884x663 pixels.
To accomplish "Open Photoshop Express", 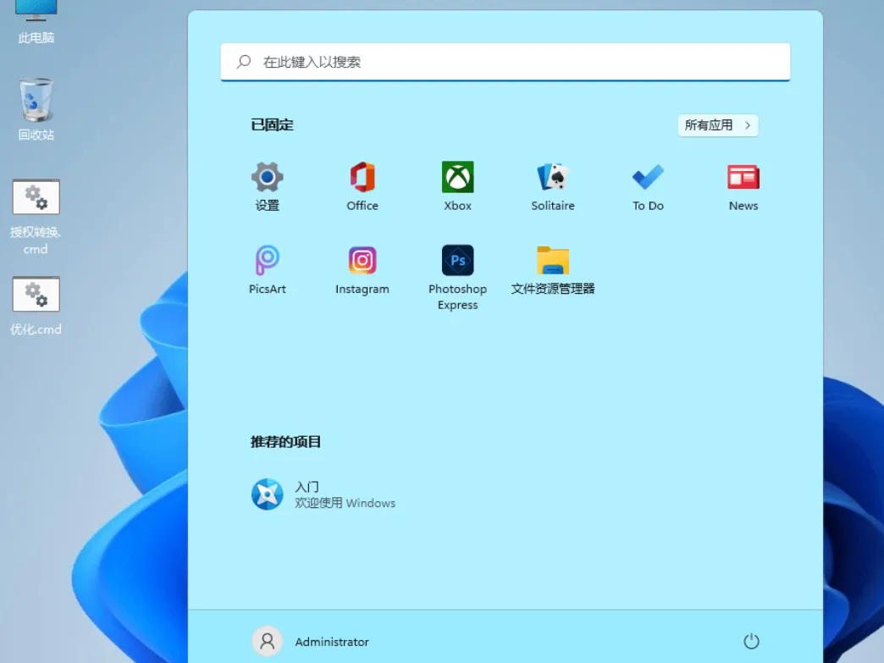I will (x=457, y=268).
